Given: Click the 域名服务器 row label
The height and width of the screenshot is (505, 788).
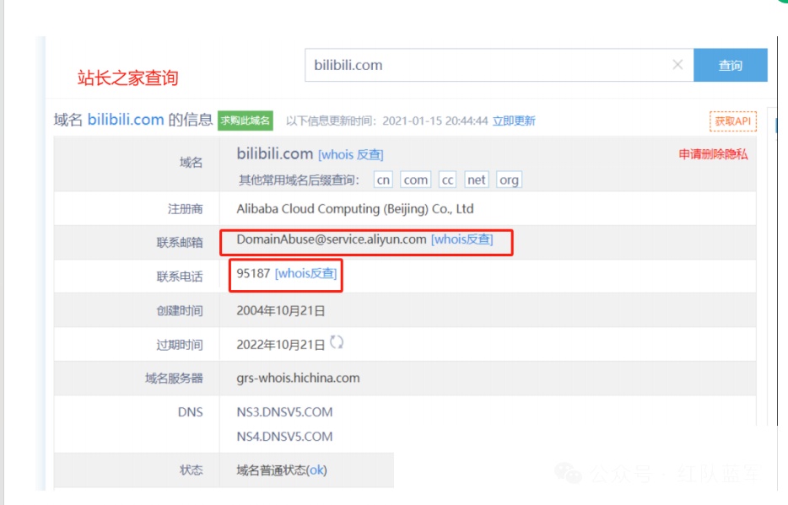Looking at the screenshot, I should [x=174, y=378].
